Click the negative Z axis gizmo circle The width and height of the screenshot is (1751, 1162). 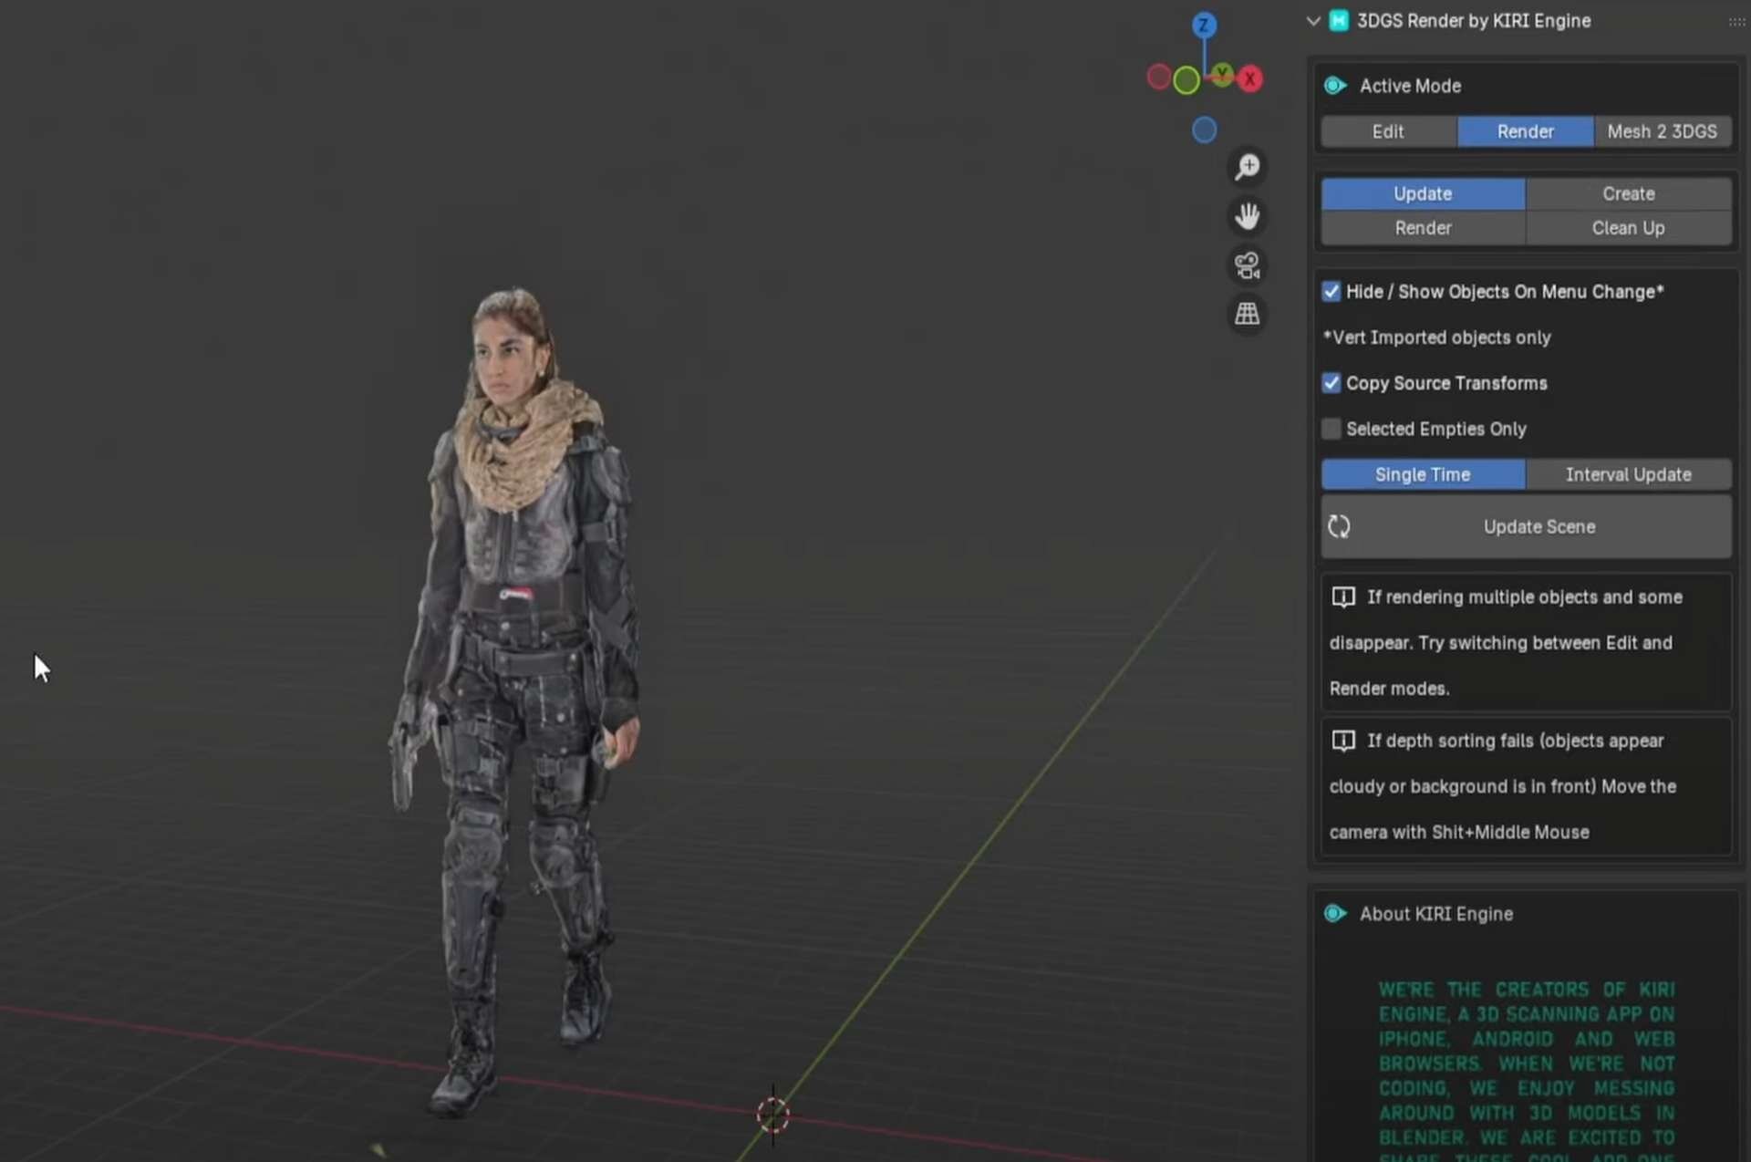coord(1204,130)
